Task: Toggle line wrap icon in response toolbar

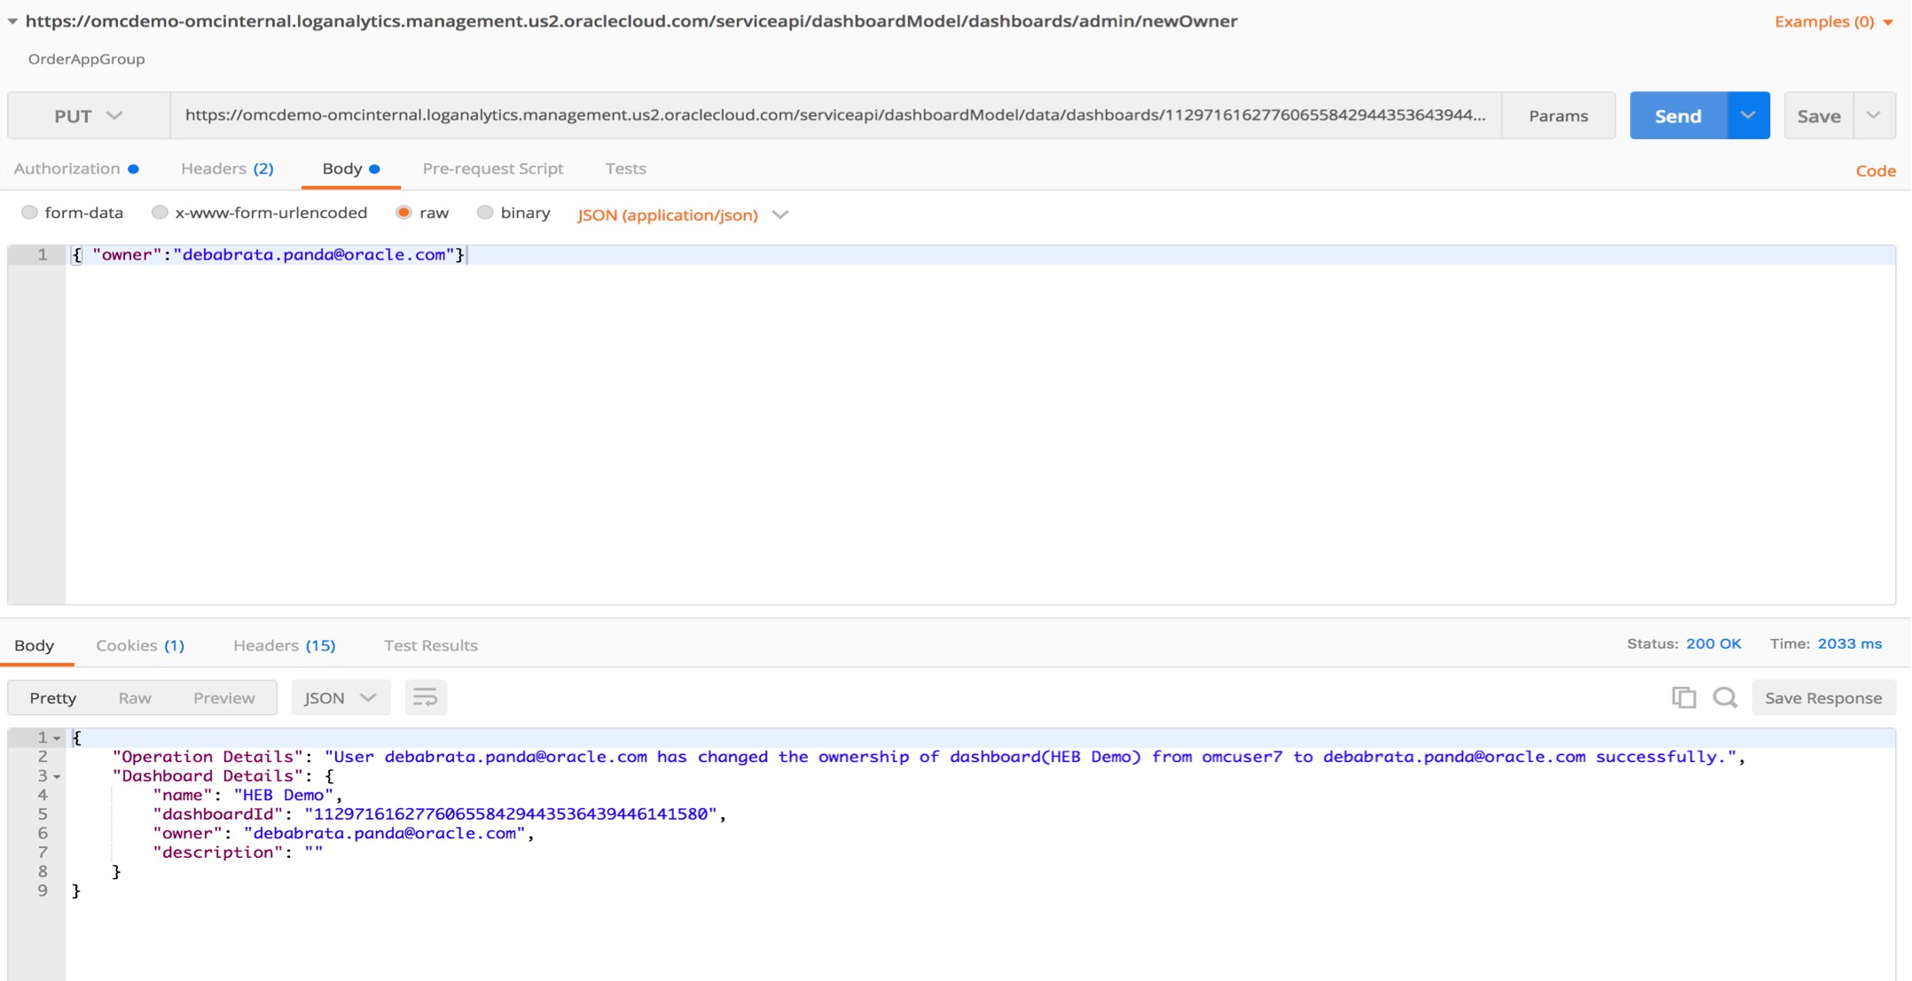Action: [x=426, y=697]
